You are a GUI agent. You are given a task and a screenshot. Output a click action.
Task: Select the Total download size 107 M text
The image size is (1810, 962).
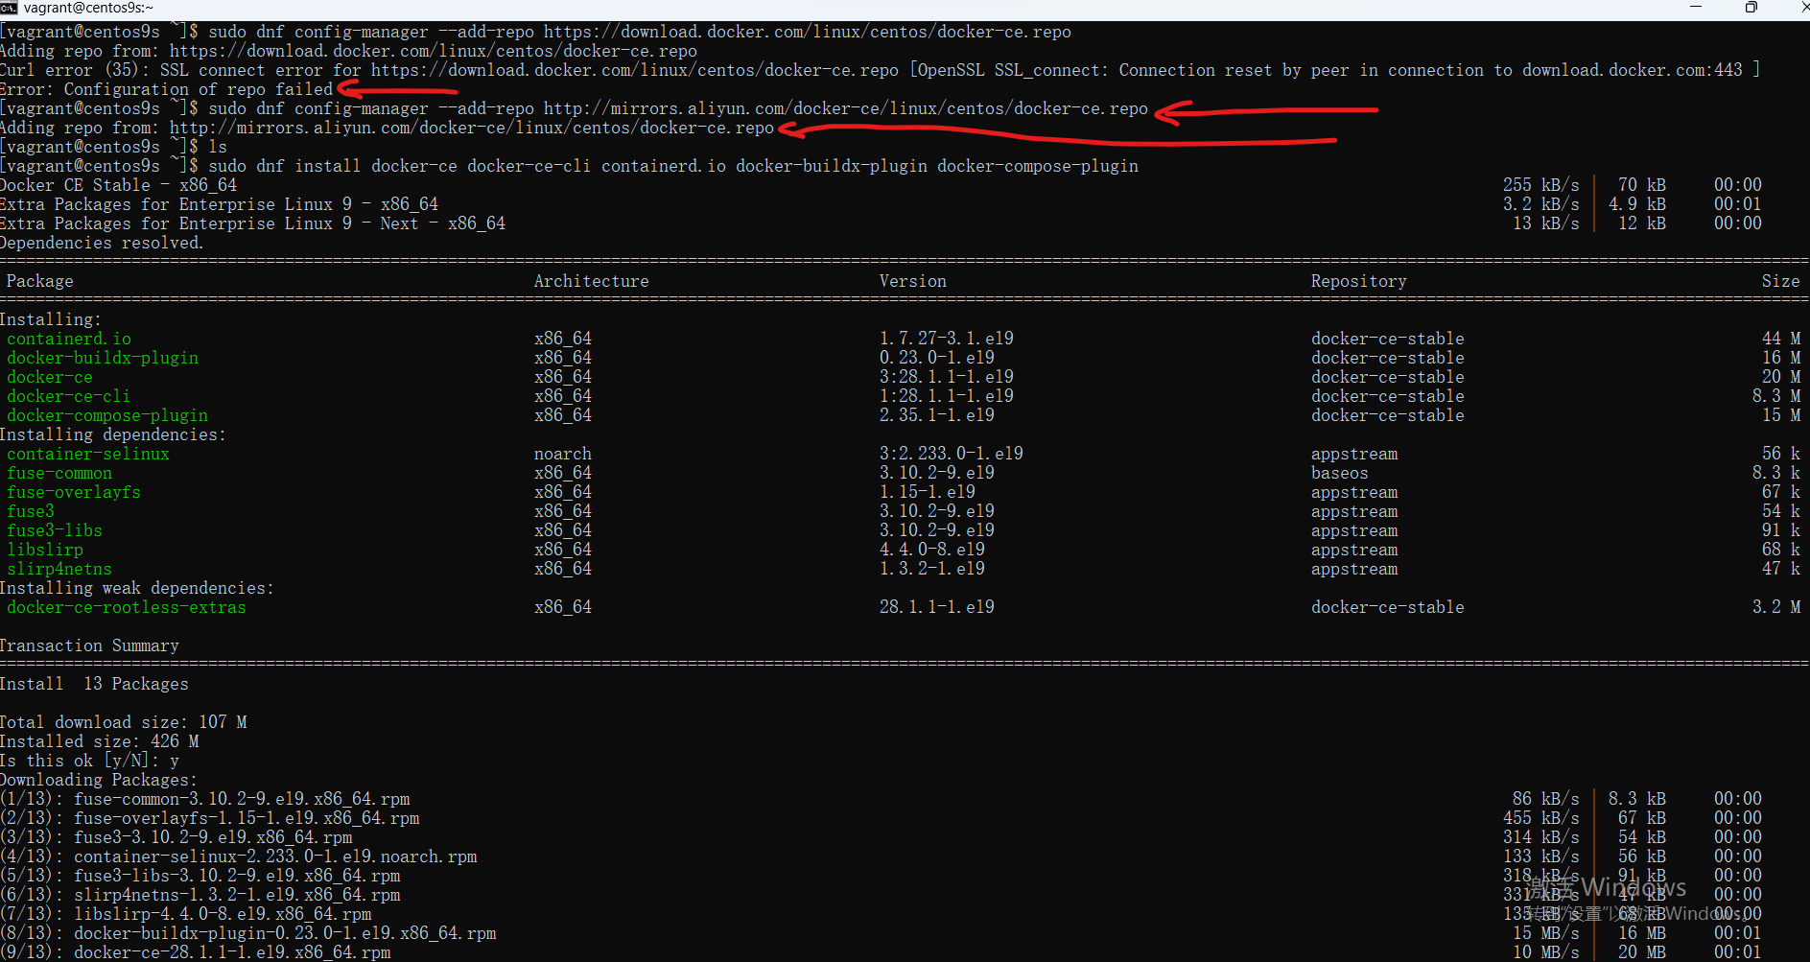pyautogui.click(x=123, y=721)
